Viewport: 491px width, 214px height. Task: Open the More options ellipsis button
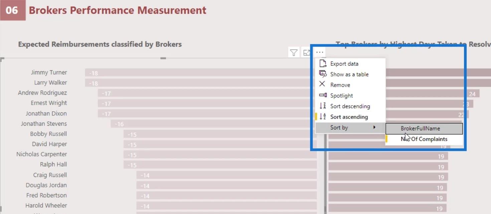tap(320, 52)
